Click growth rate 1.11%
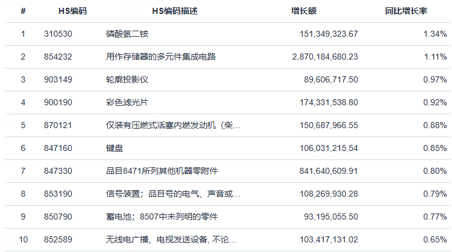This screenshot has height=252, width=452. point(435,57)
